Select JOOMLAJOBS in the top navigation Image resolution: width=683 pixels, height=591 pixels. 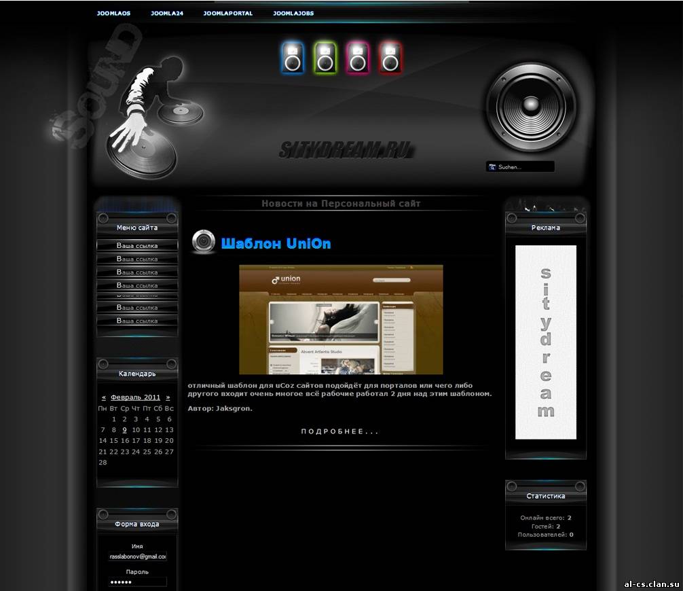293,13
